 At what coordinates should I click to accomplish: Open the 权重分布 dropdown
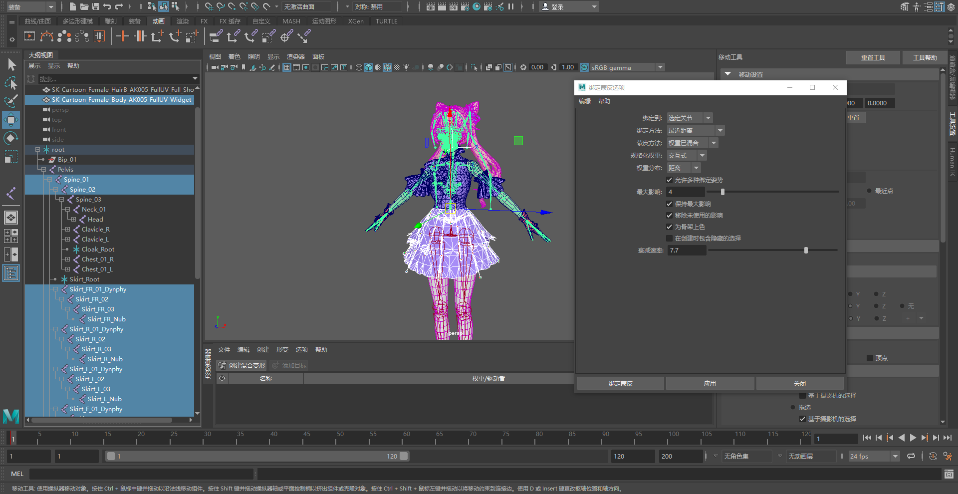[684, 168]
